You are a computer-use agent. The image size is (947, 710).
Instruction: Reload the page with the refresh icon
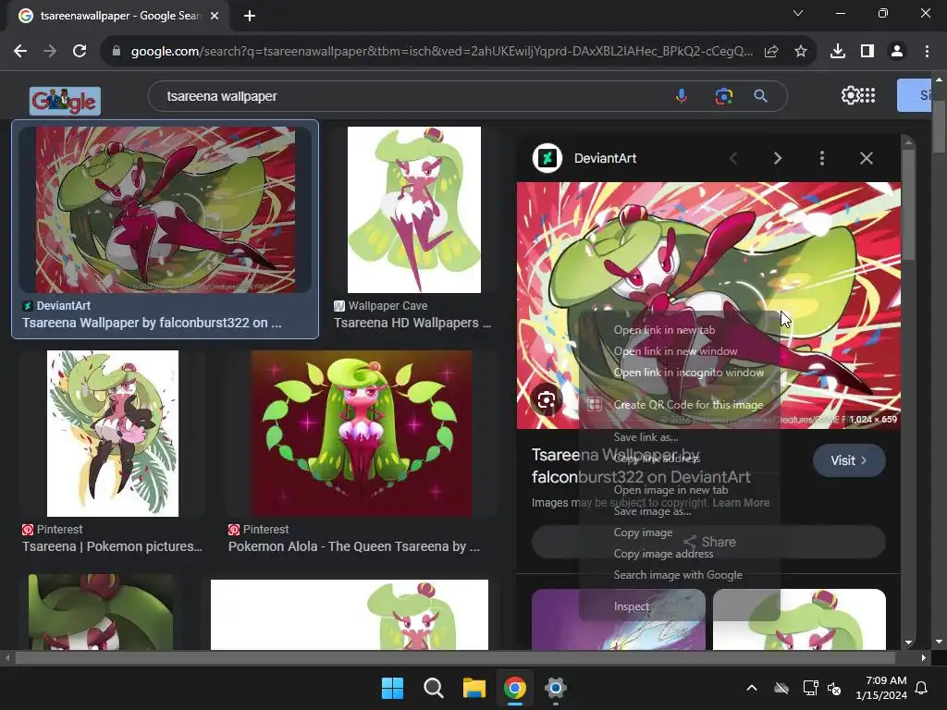tap(80, 52)
